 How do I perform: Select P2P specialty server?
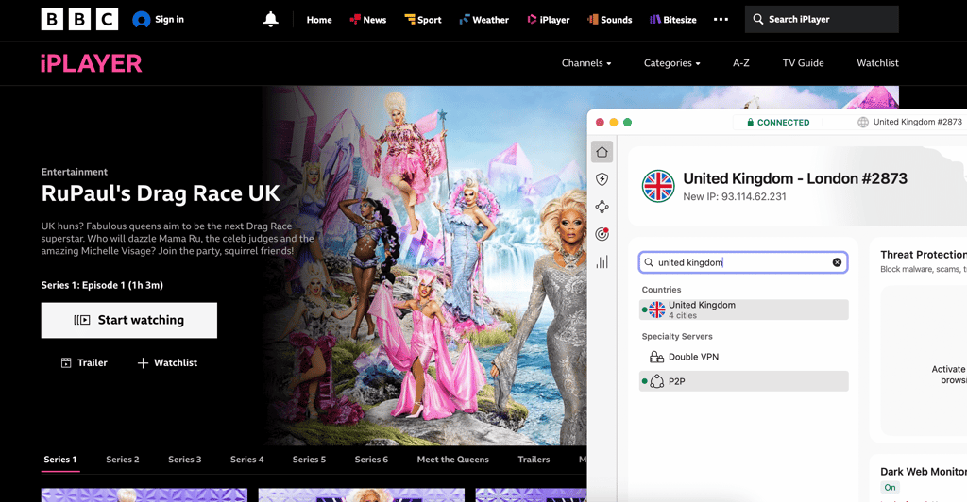744,381
